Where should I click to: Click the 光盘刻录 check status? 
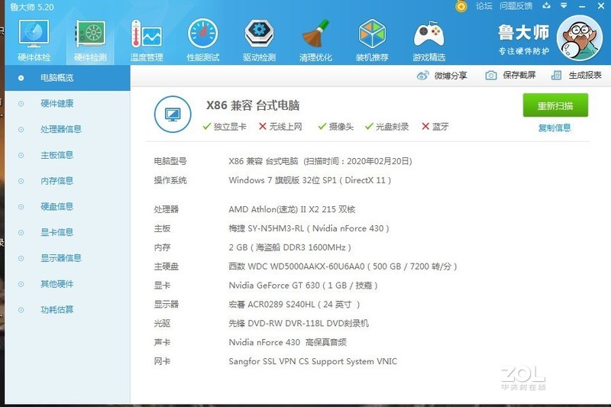click(387, 127)
